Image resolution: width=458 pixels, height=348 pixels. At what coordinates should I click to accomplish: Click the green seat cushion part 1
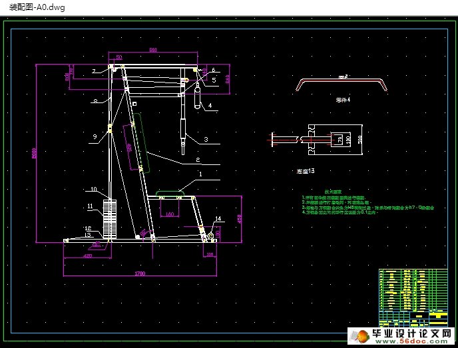click(x=170, y=194)
